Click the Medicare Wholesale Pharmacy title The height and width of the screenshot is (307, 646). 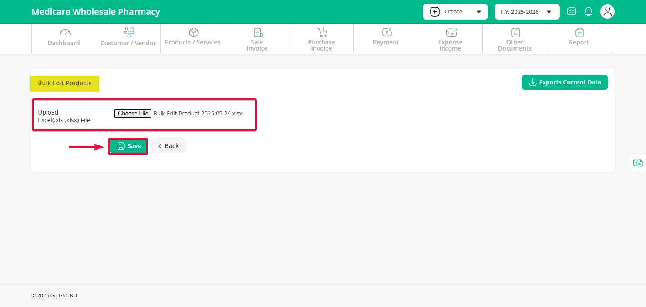click(x=96, y=12)
